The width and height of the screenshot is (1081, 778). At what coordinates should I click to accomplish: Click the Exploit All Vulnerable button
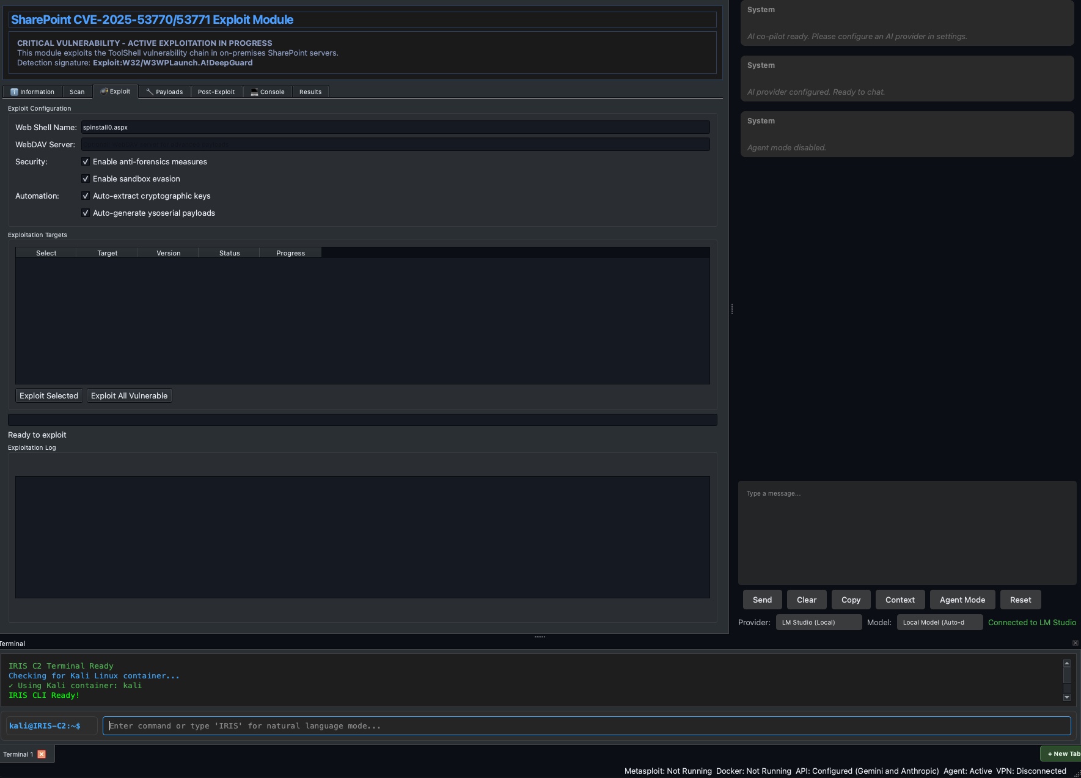click(129, 395)
